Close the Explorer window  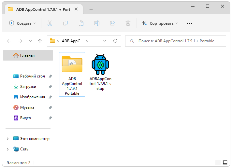click(223, 6)
